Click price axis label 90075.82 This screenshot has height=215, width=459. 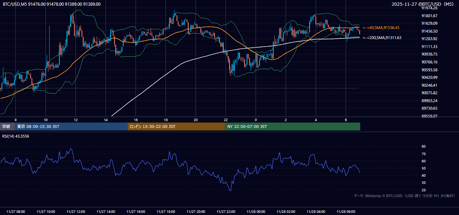429,93
